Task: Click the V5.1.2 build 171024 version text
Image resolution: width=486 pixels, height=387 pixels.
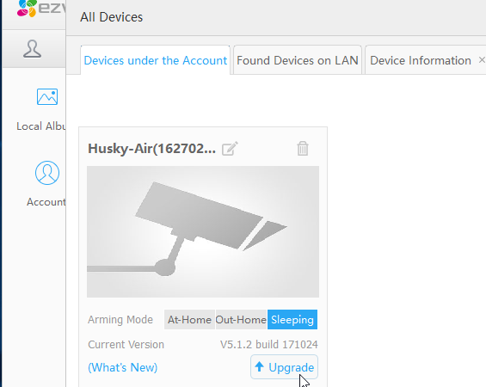Action: tap(269, 345)
